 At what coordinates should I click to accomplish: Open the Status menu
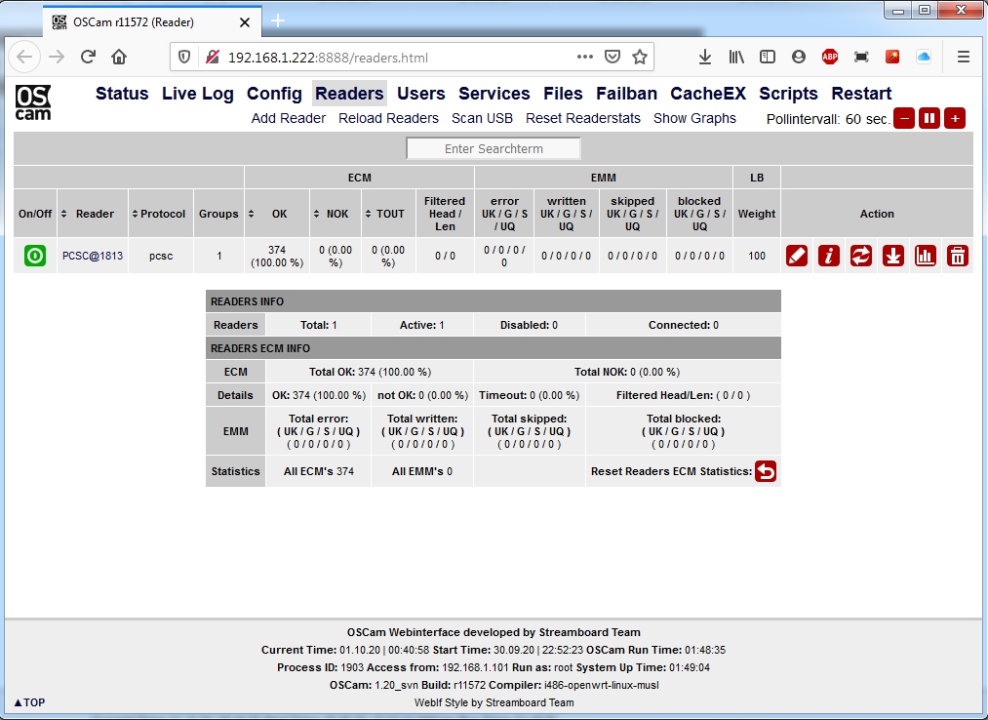122,94
